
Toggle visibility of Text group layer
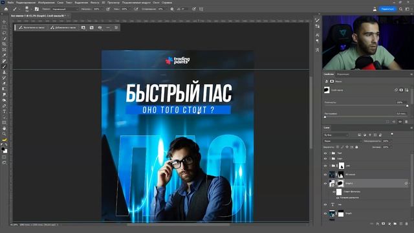coord(325,153)
